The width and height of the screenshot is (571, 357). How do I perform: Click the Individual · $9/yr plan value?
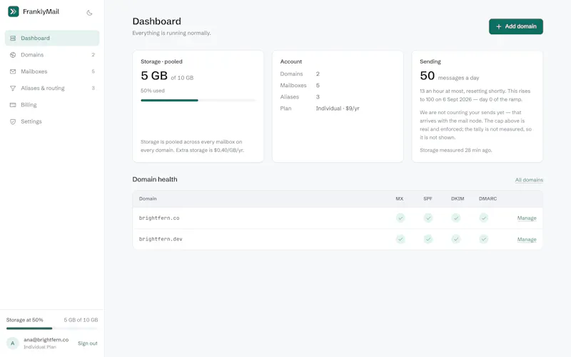338,109
